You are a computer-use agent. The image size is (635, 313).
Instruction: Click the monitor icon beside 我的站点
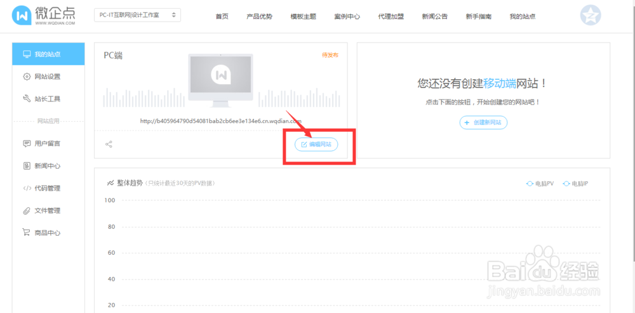coord(27,54)
